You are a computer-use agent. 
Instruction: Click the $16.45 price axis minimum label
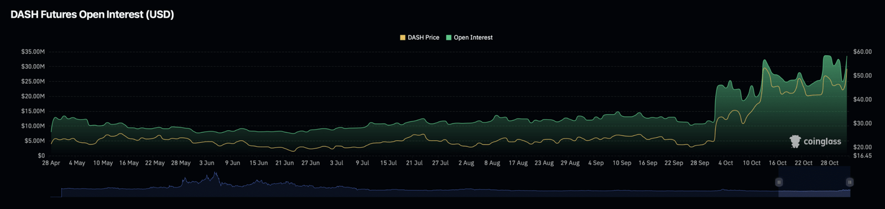(862, 156)
